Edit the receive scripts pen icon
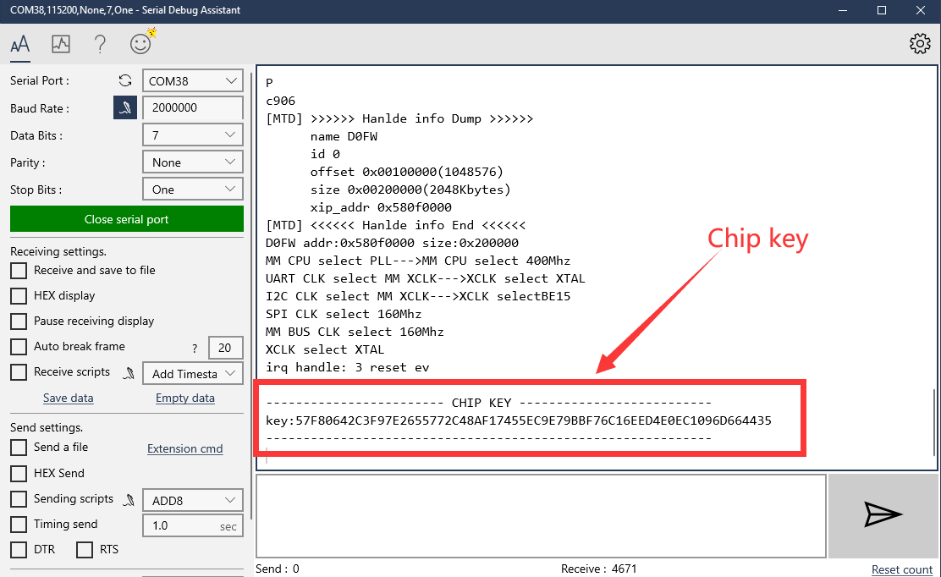941x577 pixels. pyautogui.click(x=129, y=373)
